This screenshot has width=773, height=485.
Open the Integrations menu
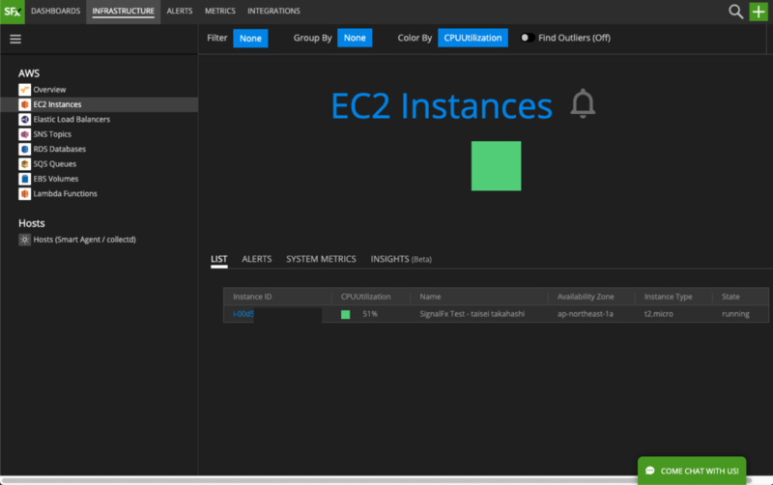[273, 11]
